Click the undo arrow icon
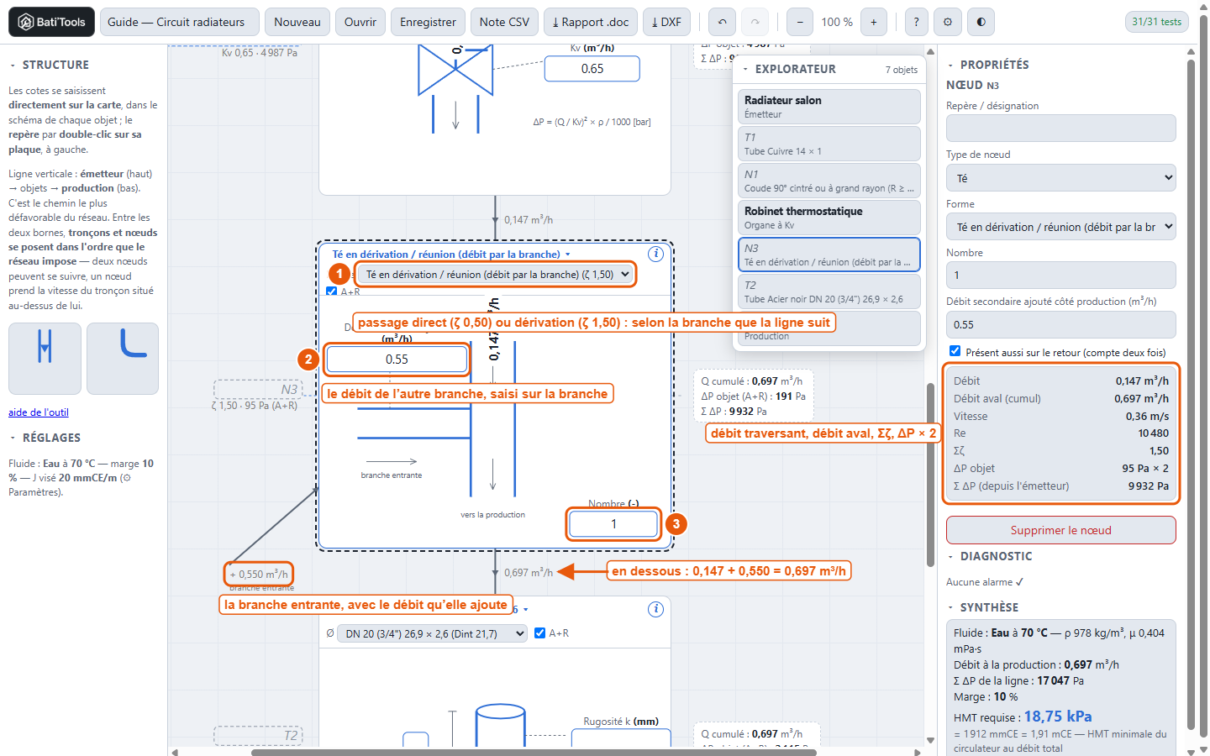Viewport: 1210px width, 756px height. [x=723, y=22]
